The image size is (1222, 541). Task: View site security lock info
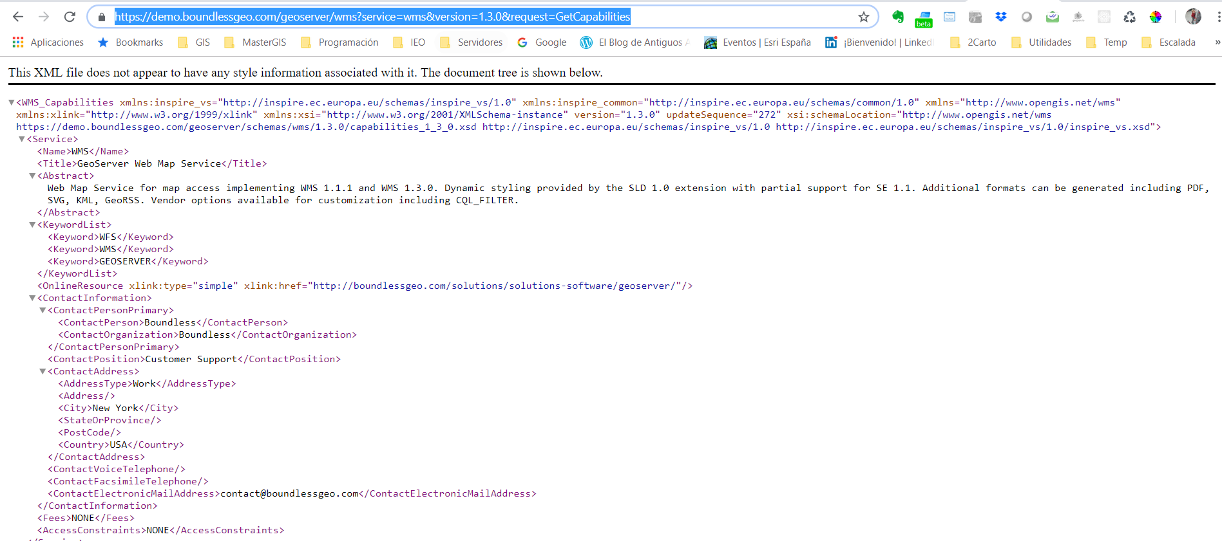coord(101,17)
